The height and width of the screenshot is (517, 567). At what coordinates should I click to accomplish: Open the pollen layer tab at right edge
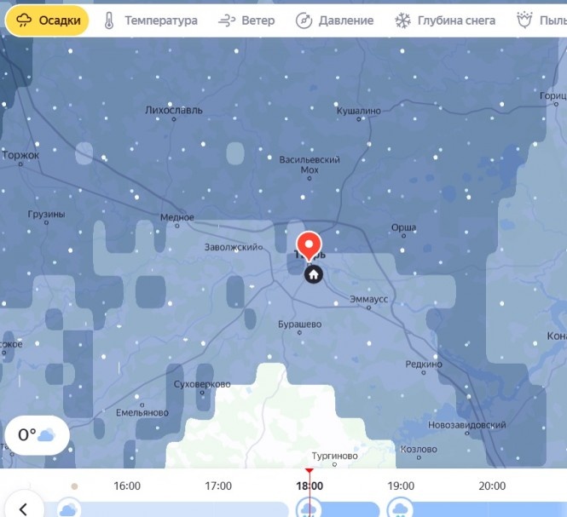541,20
